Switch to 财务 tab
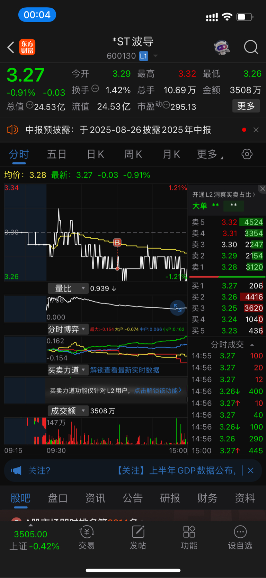This screenshot has width=266, height=578. coord(207,498)
